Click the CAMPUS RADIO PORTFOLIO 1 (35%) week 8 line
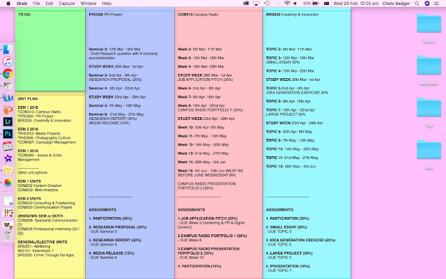Screen dimensions: 446x279 pos(210,110)
